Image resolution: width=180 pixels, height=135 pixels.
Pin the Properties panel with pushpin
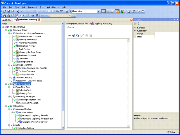(175, 20)
